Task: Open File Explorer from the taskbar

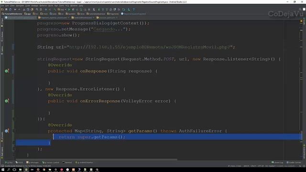Action: tap(20, 170)
